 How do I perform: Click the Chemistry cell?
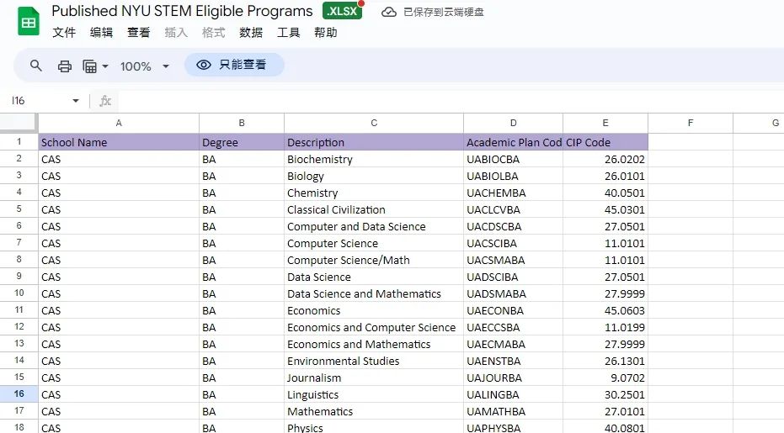[374, 193]
